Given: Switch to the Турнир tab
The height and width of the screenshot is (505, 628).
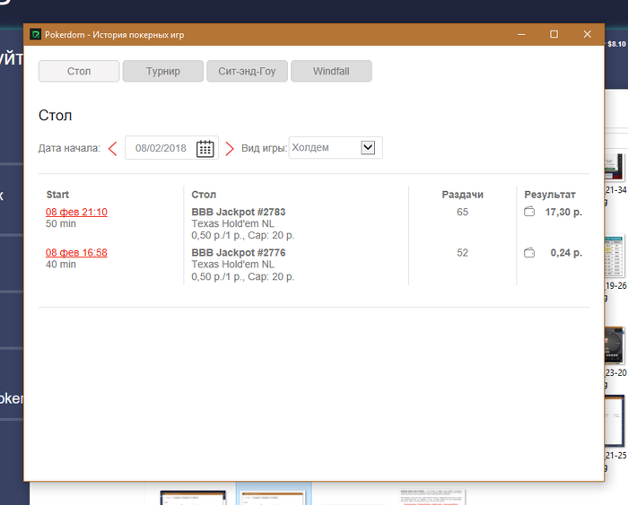Looking at the screenshot, I should (163, 71).
